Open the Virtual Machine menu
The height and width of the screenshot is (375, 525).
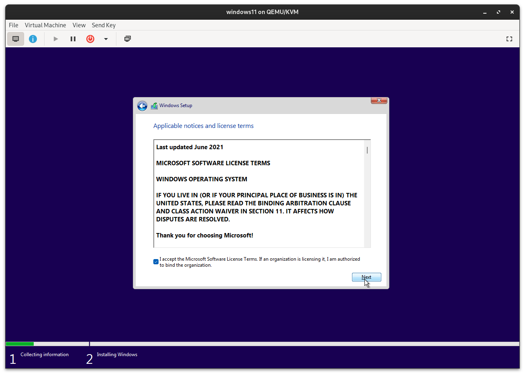(45, 25)
